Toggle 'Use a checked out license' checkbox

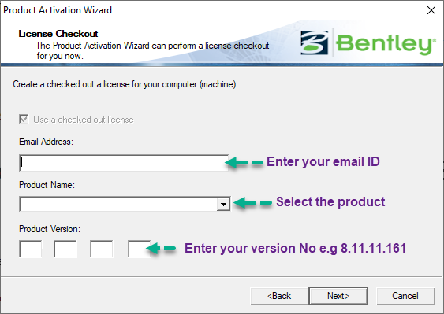(x=24, y=119)
